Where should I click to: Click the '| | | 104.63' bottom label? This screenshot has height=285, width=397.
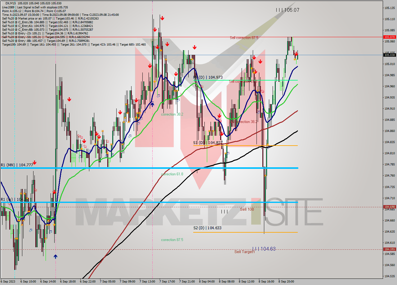[264, 249]
